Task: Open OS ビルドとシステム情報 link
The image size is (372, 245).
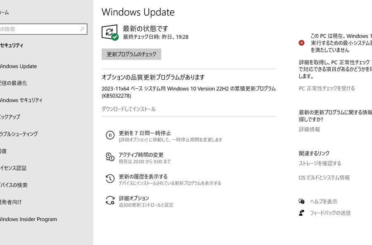Action: (x=324, y=178)
